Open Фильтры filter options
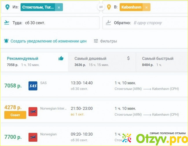Viewport: 188px width, 146px height. tap(105, 41)
